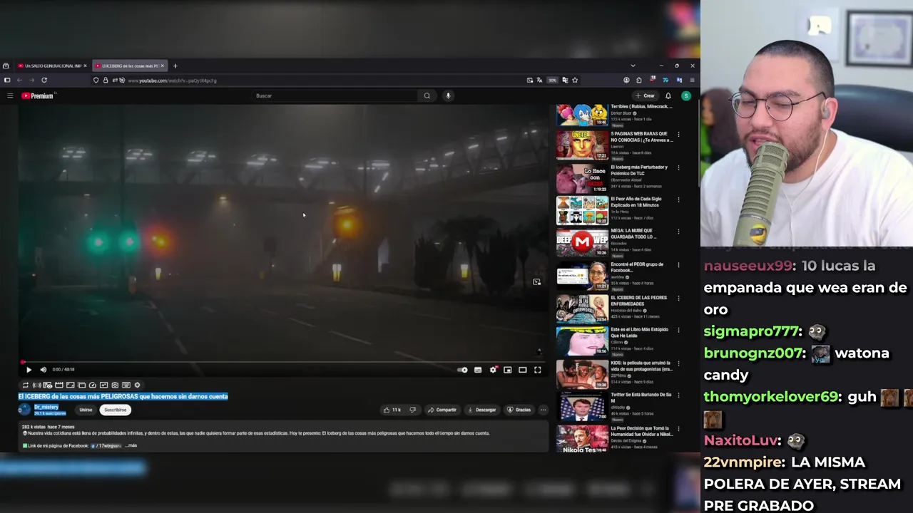The width and height of the screenshot is (913, 513).
Task: Click the keyboard icon in the extension toolbar
Action: tap(126, 385)
